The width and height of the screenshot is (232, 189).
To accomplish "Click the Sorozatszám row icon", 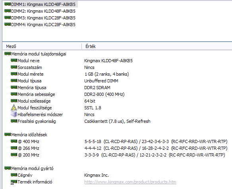I will (x=14, y=67).
